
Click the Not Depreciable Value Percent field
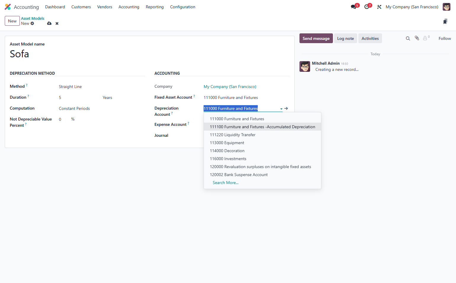64,119
